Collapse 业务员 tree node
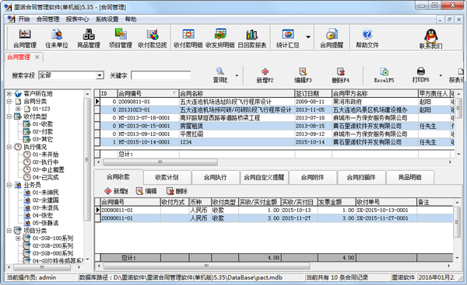Screen dimensions: 467x285 [x=9, y=185]
